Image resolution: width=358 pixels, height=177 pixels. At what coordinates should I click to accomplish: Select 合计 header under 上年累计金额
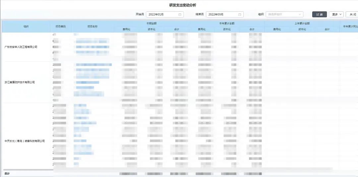click(x=327, y=29)
